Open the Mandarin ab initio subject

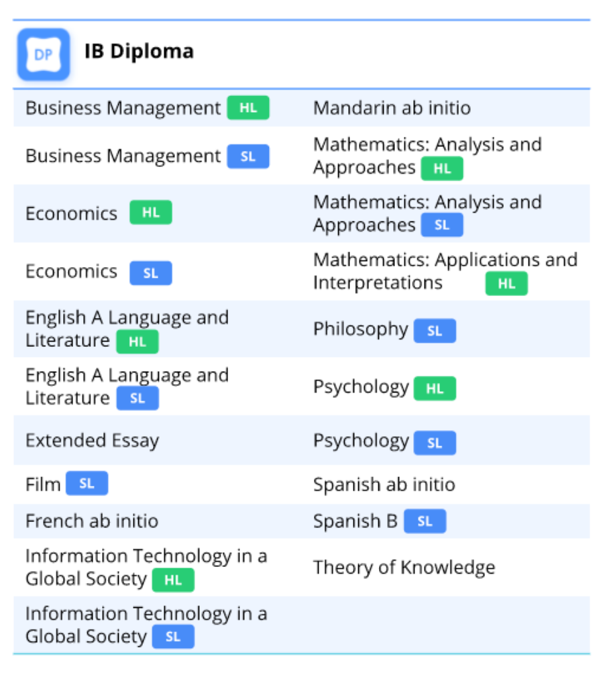pyautogui.click(x=392, y=108)
